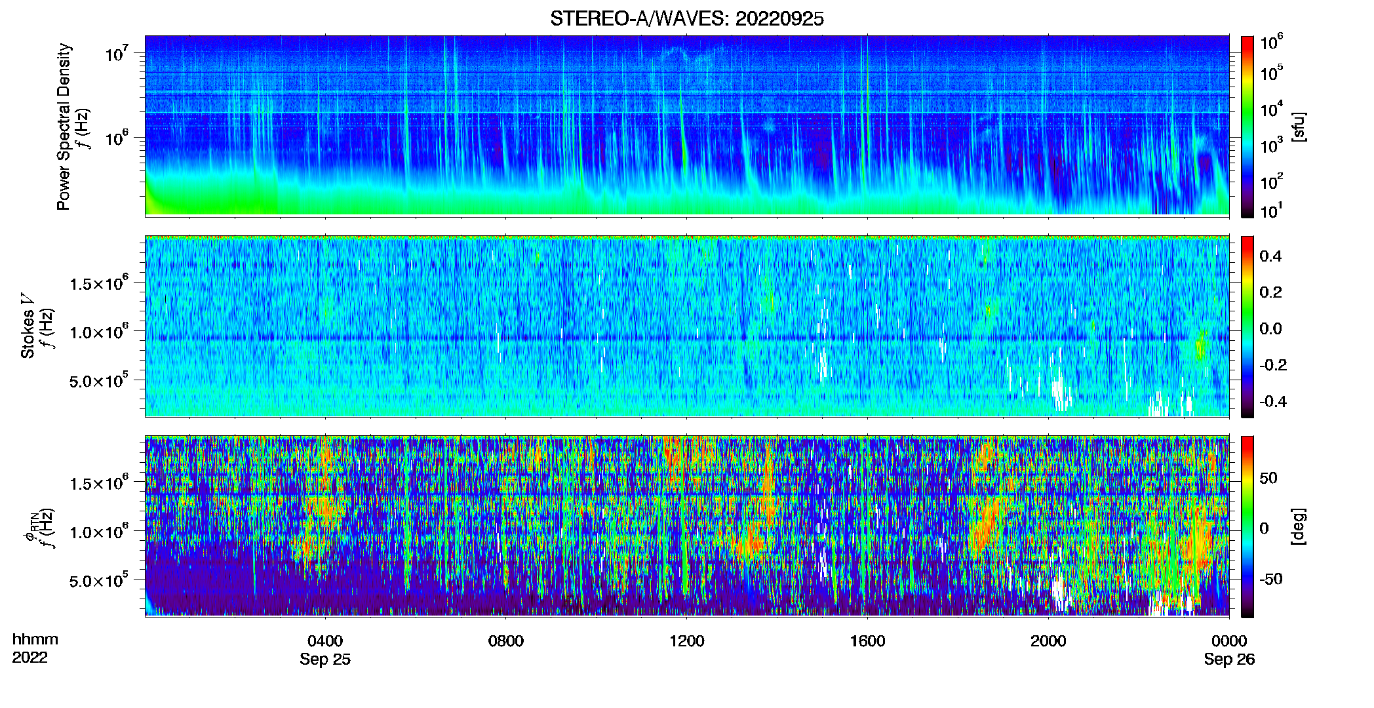The image size is (1374, 708).
Task: Click the 5.0×10^5 tick of the phi RTN panel
Action: pos(100,580)
